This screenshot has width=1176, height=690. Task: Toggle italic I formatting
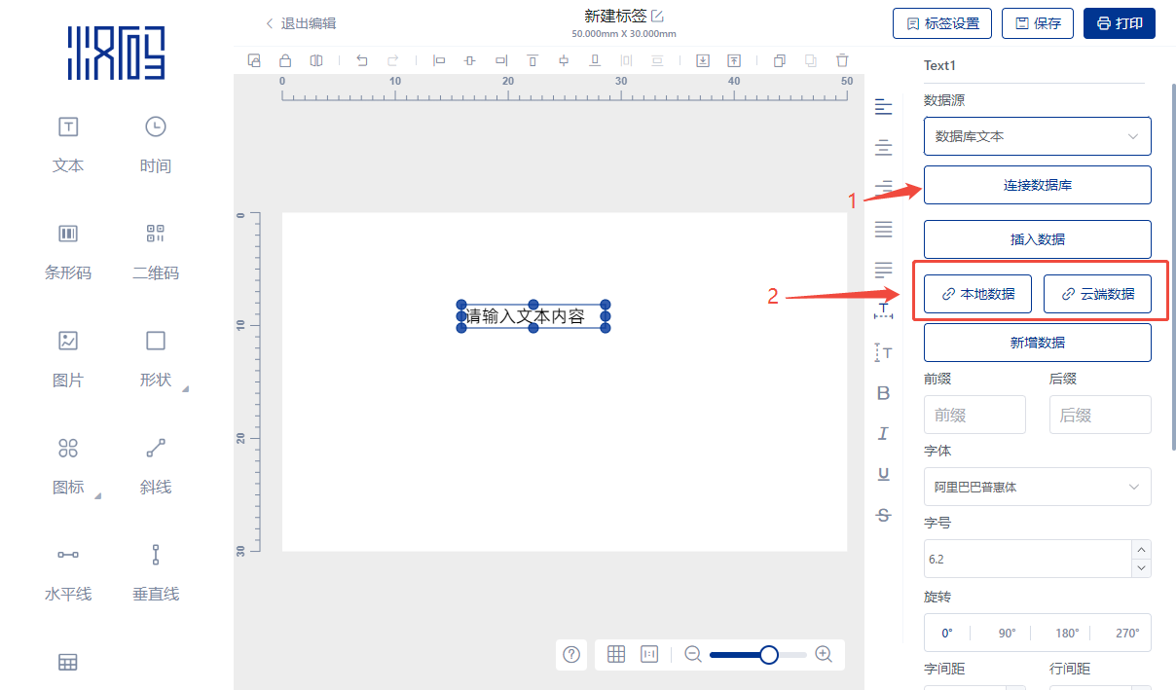pyautogui.click(x=883, y=433)
